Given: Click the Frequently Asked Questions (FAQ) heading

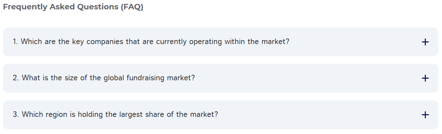Looking at the screenshot, I should [x=73, y=7].
